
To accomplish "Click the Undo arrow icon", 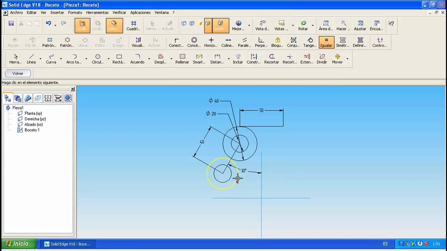I will (49, 23).
